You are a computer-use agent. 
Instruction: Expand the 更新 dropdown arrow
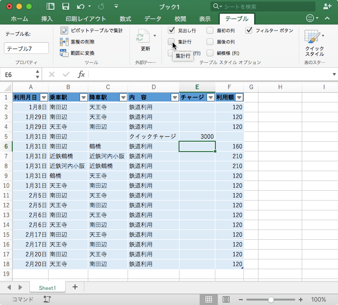[155, 36]
